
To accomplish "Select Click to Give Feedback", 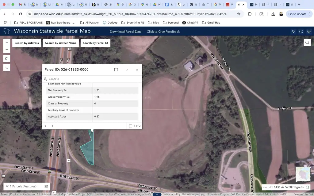I will [x=163, y=32].
